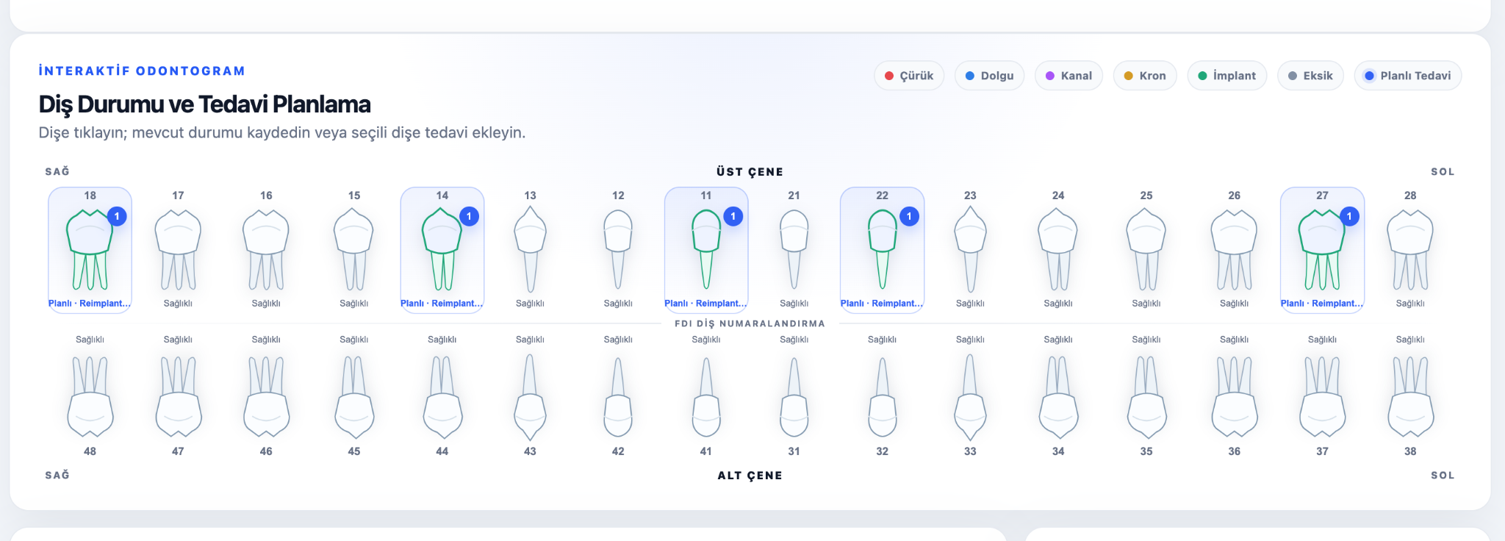This screenshot has height=541, width=1505.
Task: Click the blue dot in Planlı Tedavi chip
Action: 1369,76
